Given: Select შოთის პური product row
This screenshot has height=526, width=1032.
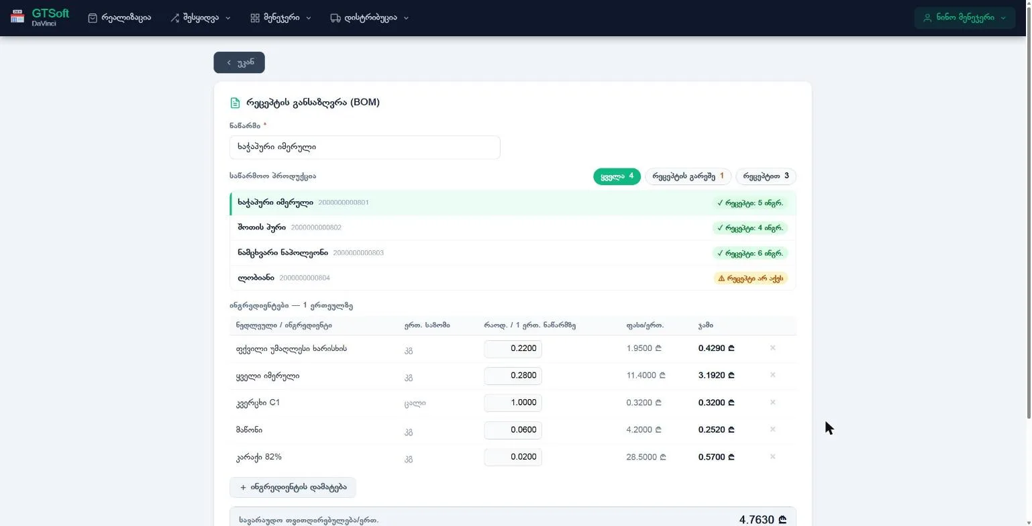Looking at the screenshot, I should [x=513, y=228].
